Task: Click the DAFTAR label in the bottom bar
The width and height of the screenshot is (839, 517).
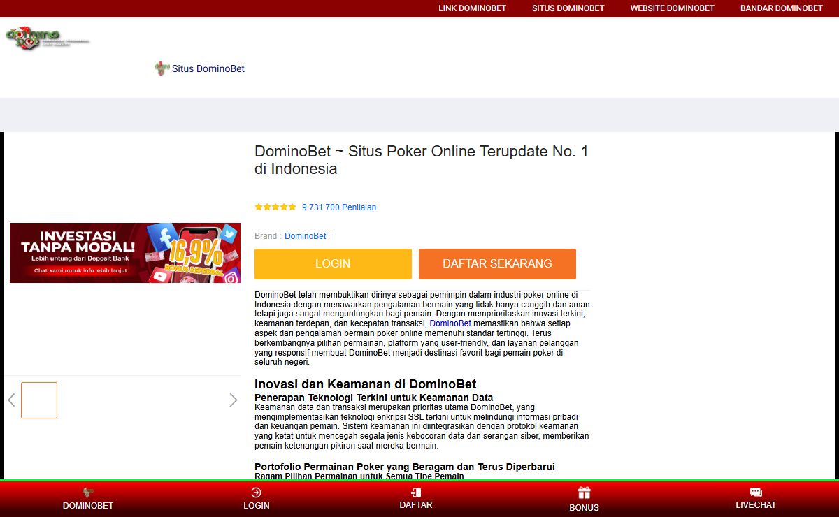Action: pyautogui.click(x=416, y=505)
